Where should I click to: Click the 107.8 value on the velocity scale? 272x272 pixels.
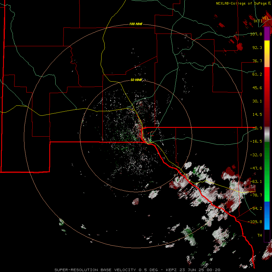click(256, 34)
